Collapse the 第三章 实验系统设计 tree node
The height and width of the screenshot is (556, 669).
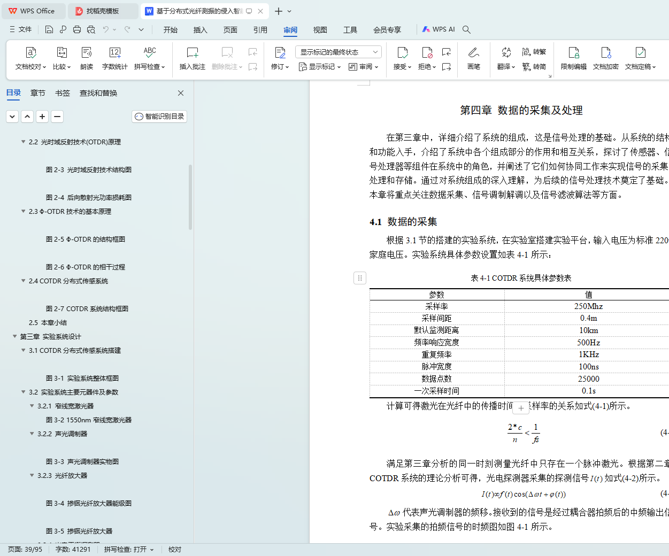(x=14, y=336)
